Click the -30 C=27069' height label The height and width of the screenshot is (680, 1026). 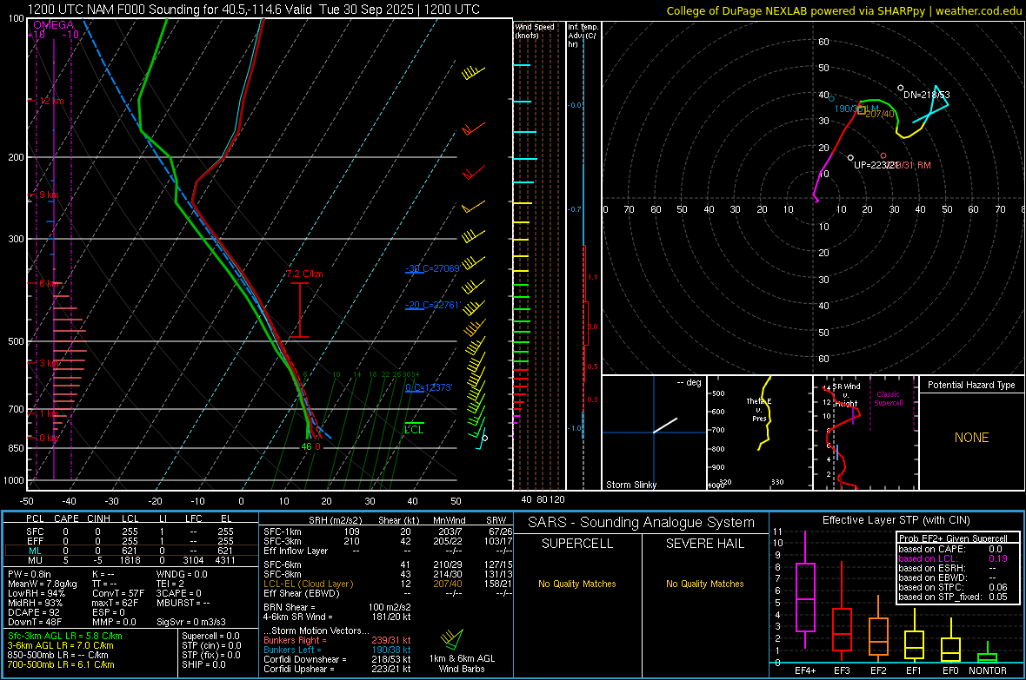click(433, 268)
